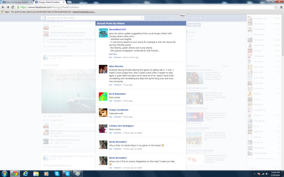
Task: Open Mario Novembre's avatar on Santa Claus post
Action: click(x=103, y=145)
